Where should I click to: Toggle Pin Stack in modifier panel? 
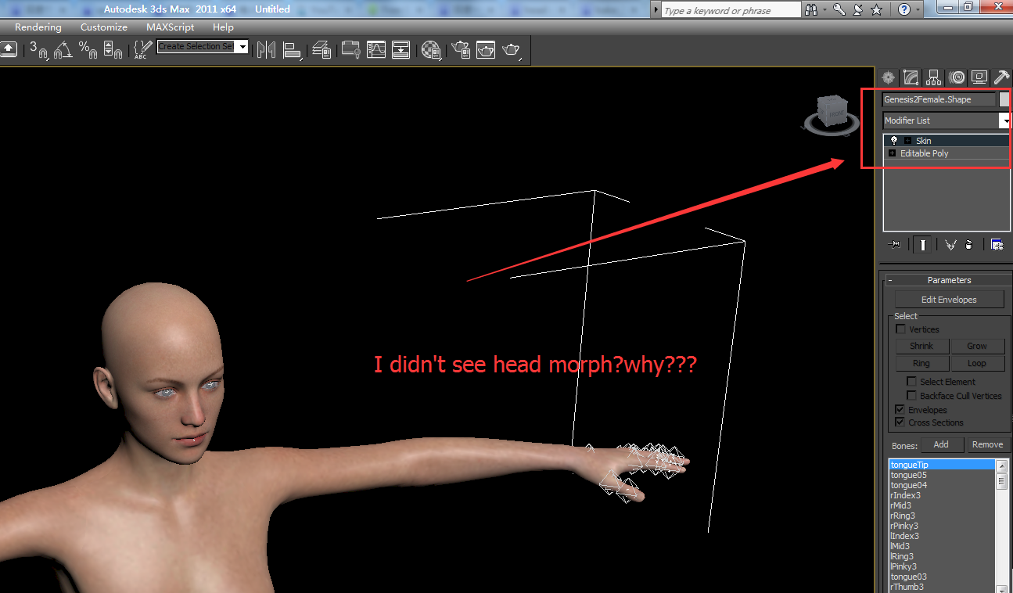tap(895, 245)
